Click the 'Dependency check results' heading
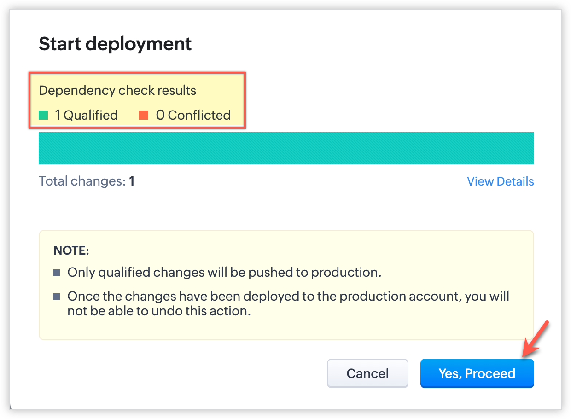The width and height of the screenshot is (571, 419). tap(117, 90)
